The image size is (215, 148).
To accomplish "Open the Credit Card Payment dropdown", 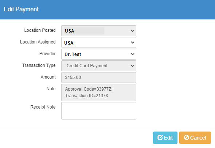I will 99,66.
